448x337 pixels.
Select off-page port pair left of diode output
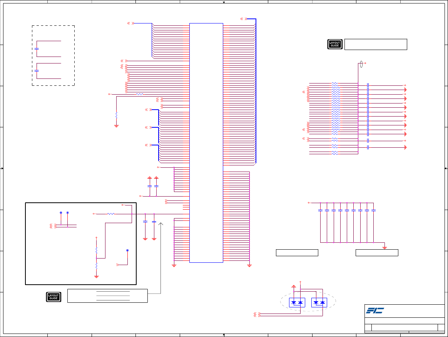[x=257, y=315]
